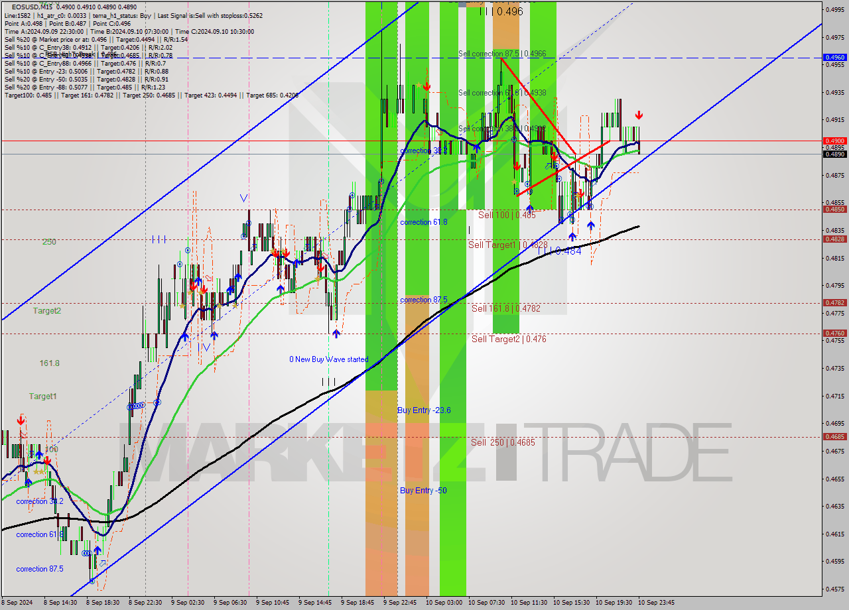Click the red 0.4828 price tag

coord(834,239)
